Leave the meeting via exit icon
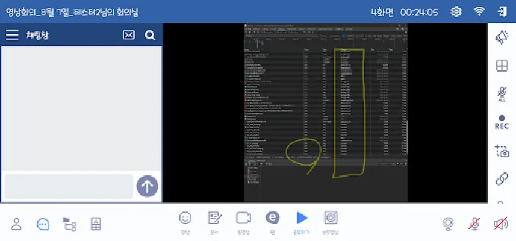This screenshot has width=516, height=241. pos(502,11)
